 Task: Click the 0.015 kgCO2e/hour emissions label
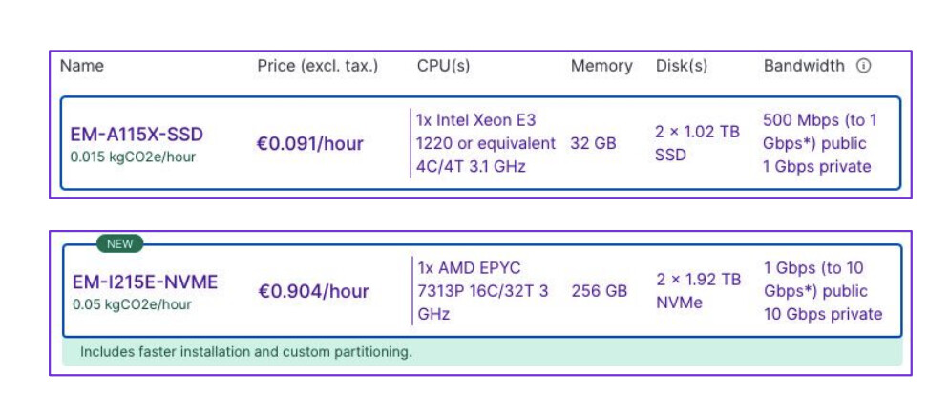point(133,157)
